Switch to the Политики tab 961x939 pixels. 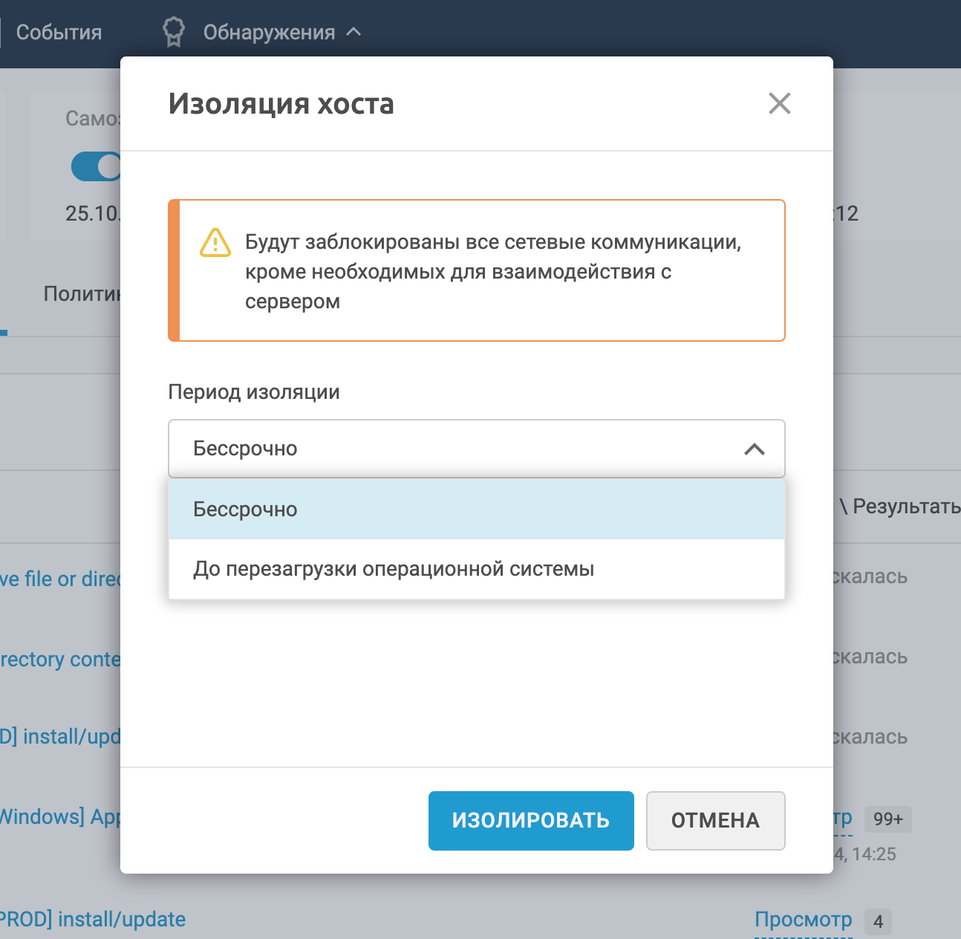coord(82,294)
